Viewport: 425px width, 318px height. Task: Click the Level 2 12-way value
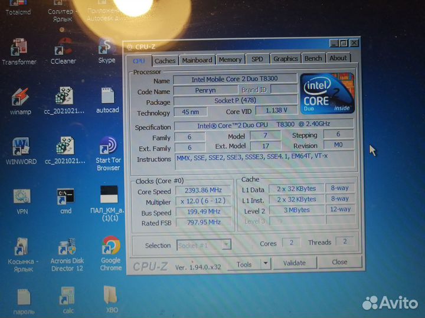pyautogui.click(x=341, y=209)
